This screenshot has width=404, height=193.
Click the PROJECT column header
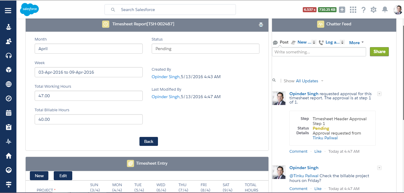[x=46, y=190]
